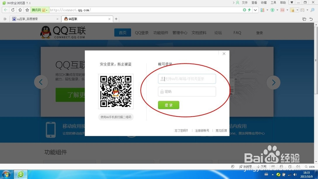Click the QQ互联 penguin logo
318x179 pixels.
pyautogui.click(x=63, y=32)
